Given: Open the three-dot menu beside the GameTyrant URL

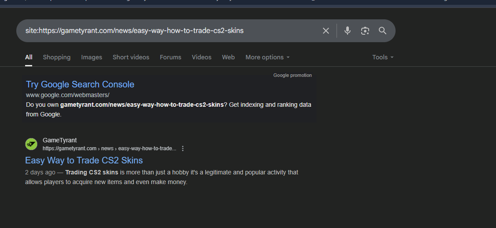Looking at the screenshot, I should click(182, 148).
